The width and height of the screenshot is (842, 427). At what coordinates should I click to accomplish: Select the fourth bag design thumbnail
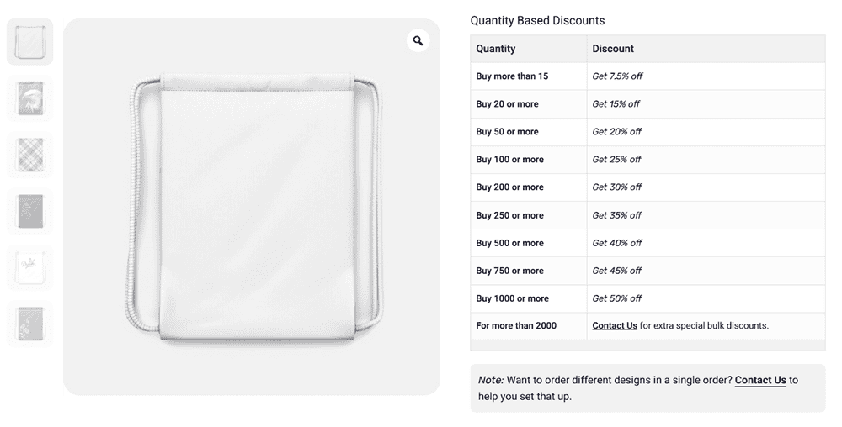click(x=30, y=211)
